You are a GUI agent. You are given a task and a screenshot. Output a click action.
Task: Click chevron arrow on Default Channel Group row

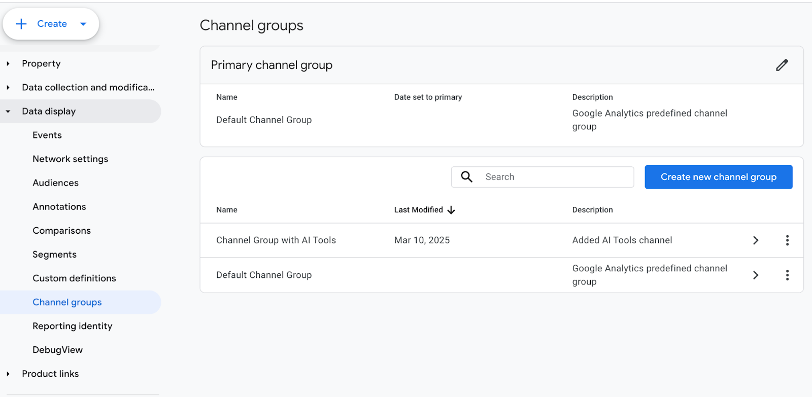[x=755, y=275]
